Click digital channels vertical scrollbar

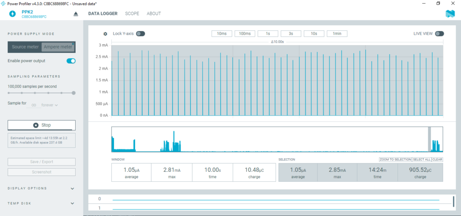(x=453, y=201)
